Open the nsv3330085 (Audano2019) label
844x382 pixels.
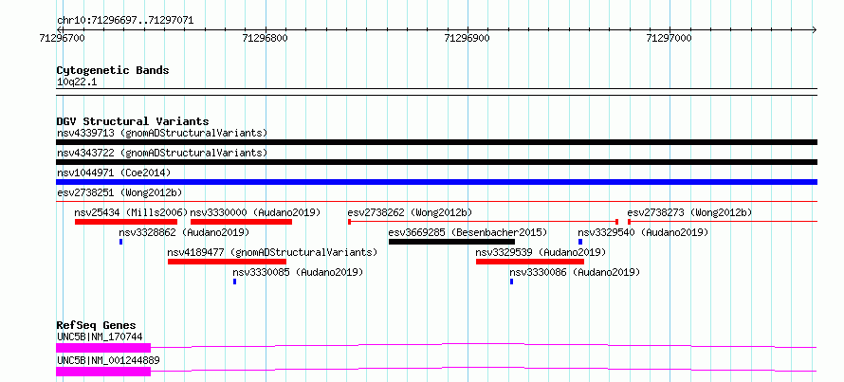coord(298,272)
